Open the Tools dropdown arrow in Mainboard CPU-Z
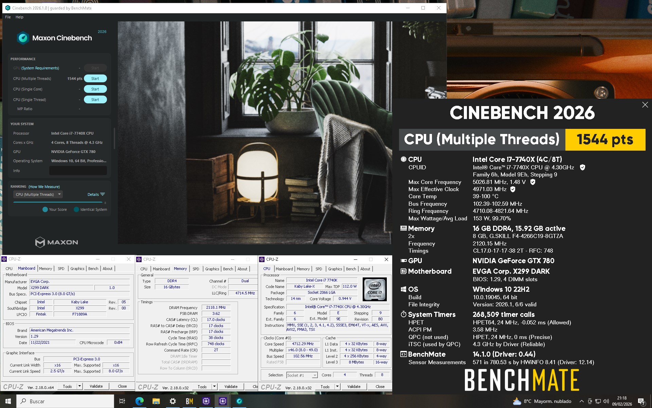 [79, 386]
